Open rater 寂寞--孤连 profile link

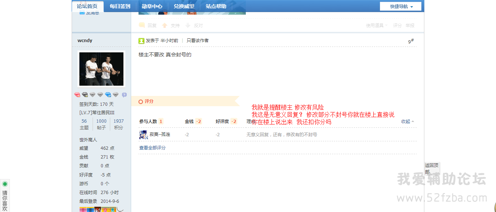tap(160, 135)
